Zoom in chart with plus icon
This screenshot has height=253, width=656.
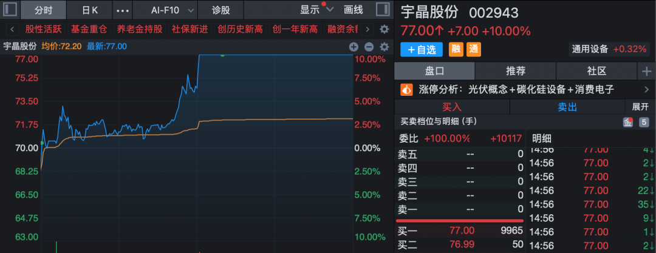click(x=354, y=47)
